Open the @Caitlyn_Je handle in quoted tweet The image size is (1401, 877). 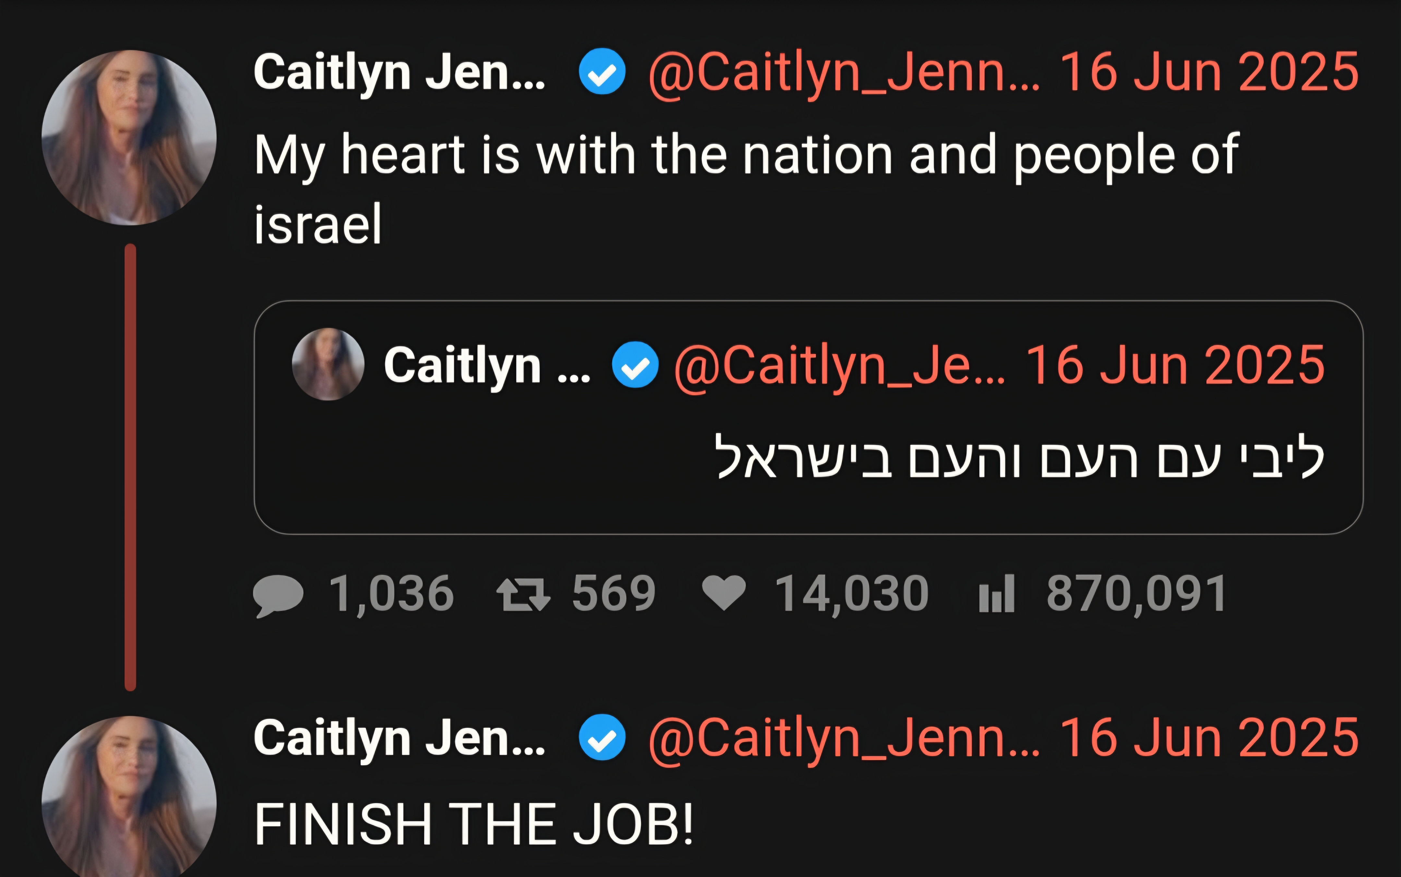(x=840, y=366)
